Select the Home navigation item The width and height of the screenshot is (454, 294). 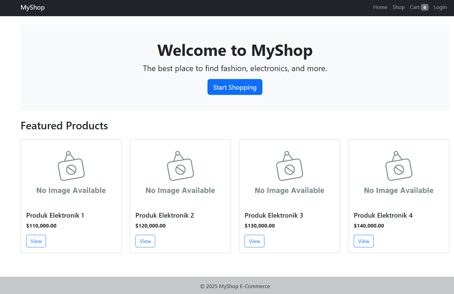pyautogui.click(x=380, y=7)
